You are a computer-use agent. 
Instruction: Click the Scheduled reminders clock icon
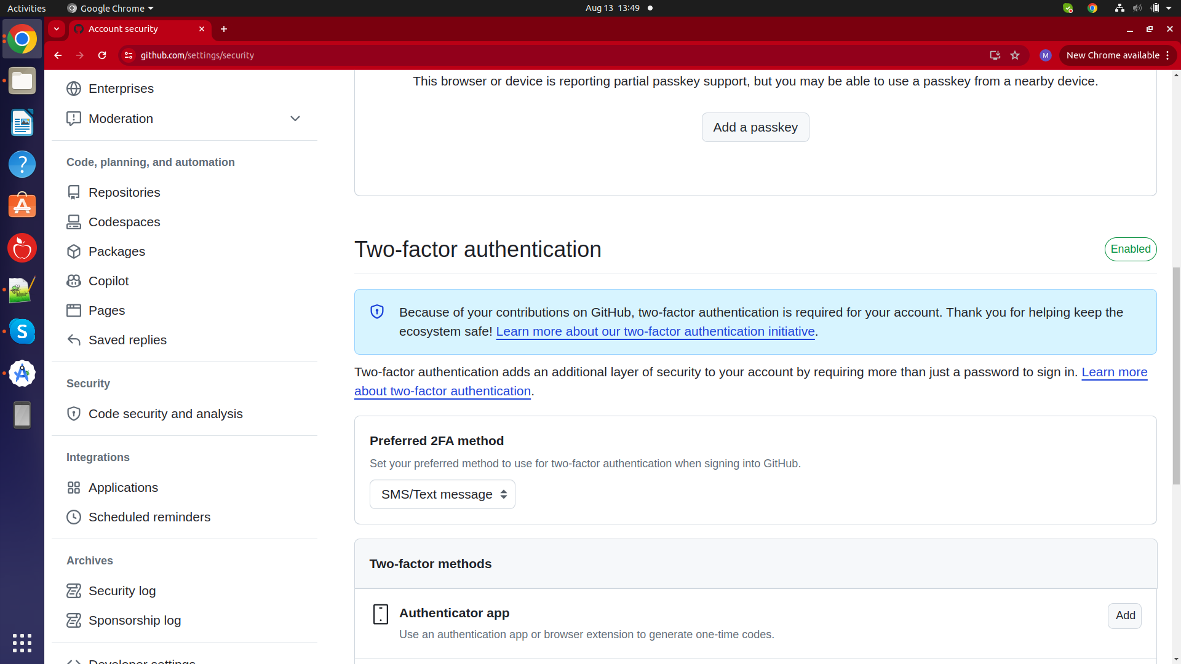(x=74, y=517)
